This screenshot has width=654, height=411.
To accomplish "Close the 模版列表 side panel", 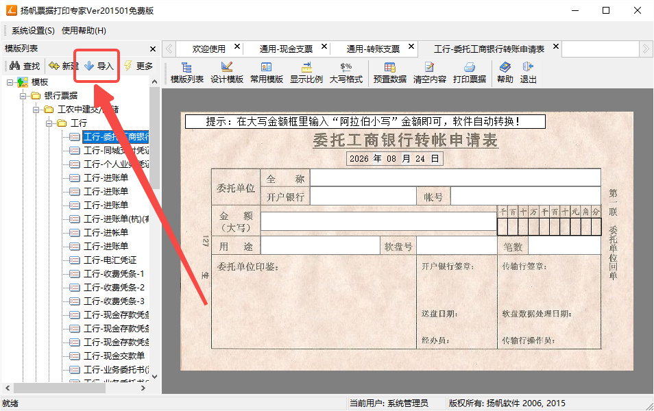I will tap(153, 49).
